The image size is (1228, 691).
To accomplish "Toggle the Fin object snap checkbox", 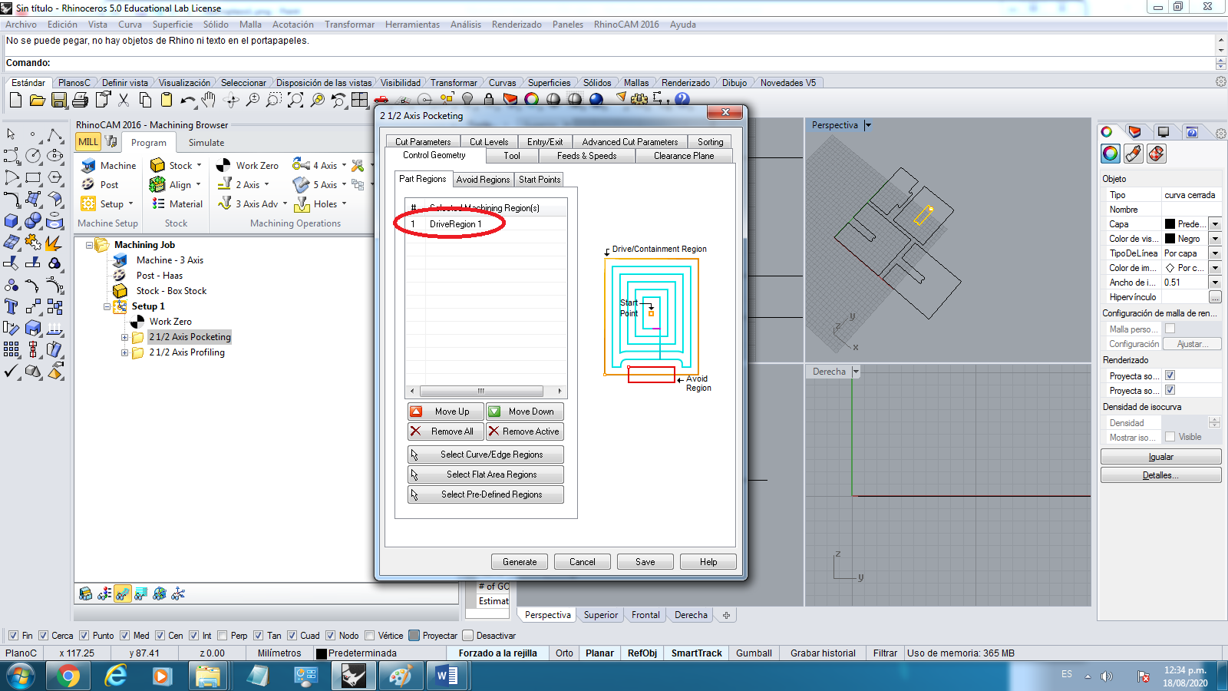I will [x=13, y=636].
